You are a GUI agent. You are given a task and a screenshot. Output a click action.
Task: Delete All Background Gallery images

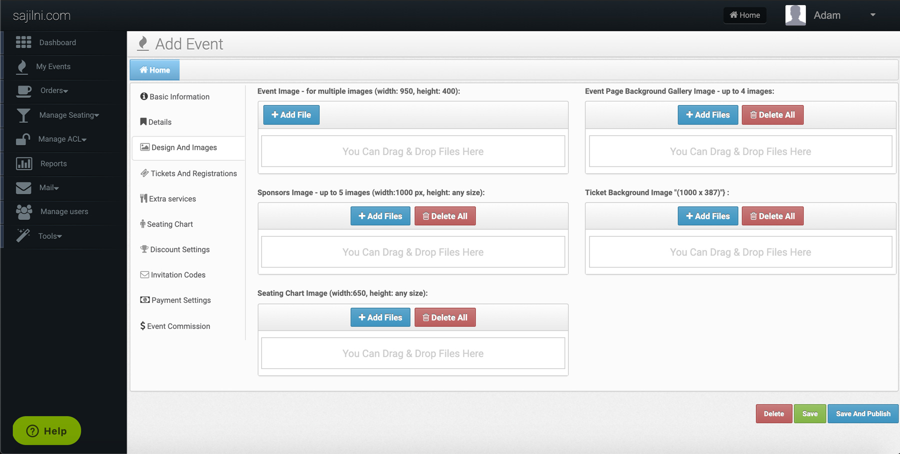[772, 114]
